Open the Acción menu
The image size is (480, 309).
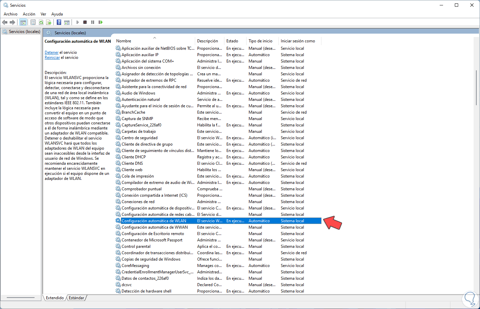[x=29, y=14]
